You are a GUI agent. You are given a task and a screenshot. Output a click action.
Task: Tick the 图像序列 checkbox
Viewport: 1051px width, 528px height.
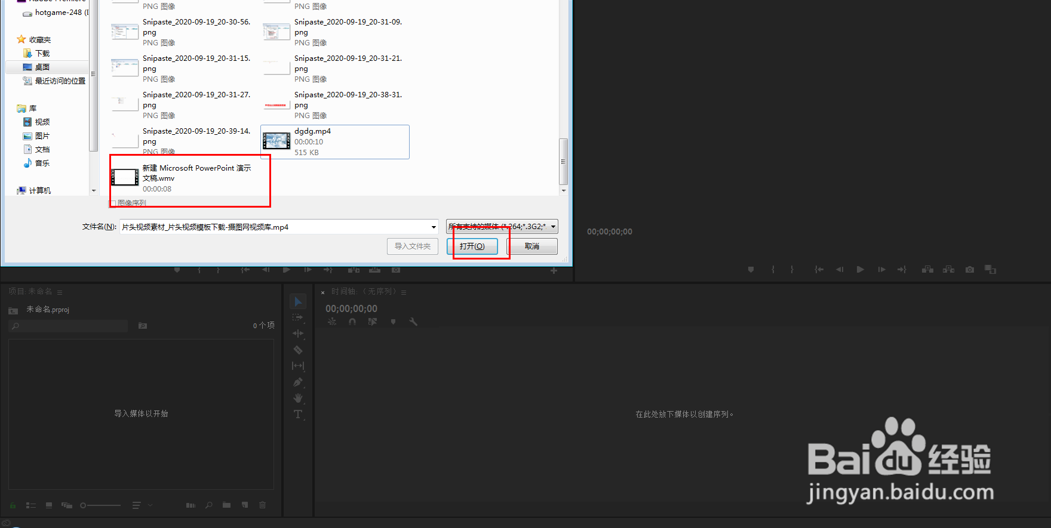point(113,203)
